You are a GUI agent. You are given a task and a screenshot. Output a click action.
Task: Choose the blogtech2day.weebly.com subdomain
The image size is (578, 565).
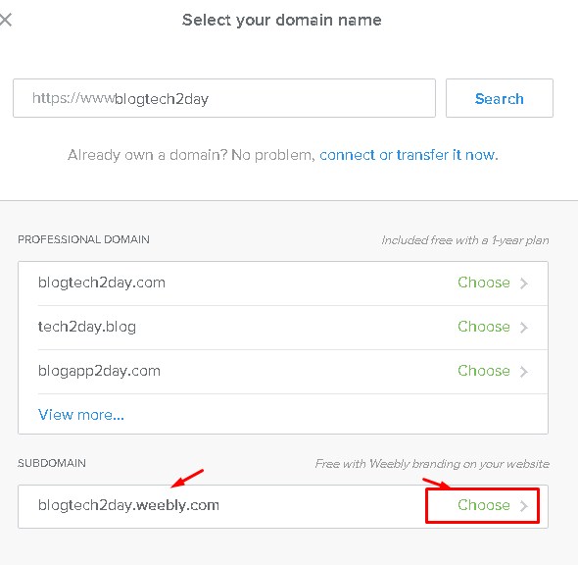pyautogui.click(x=484, y=505)
